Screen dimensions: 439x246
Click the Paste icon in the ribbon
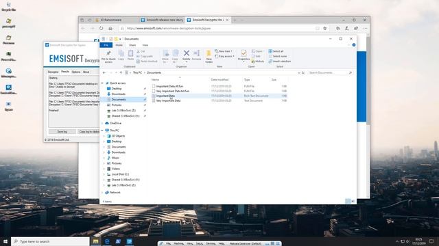coord(130,55)
